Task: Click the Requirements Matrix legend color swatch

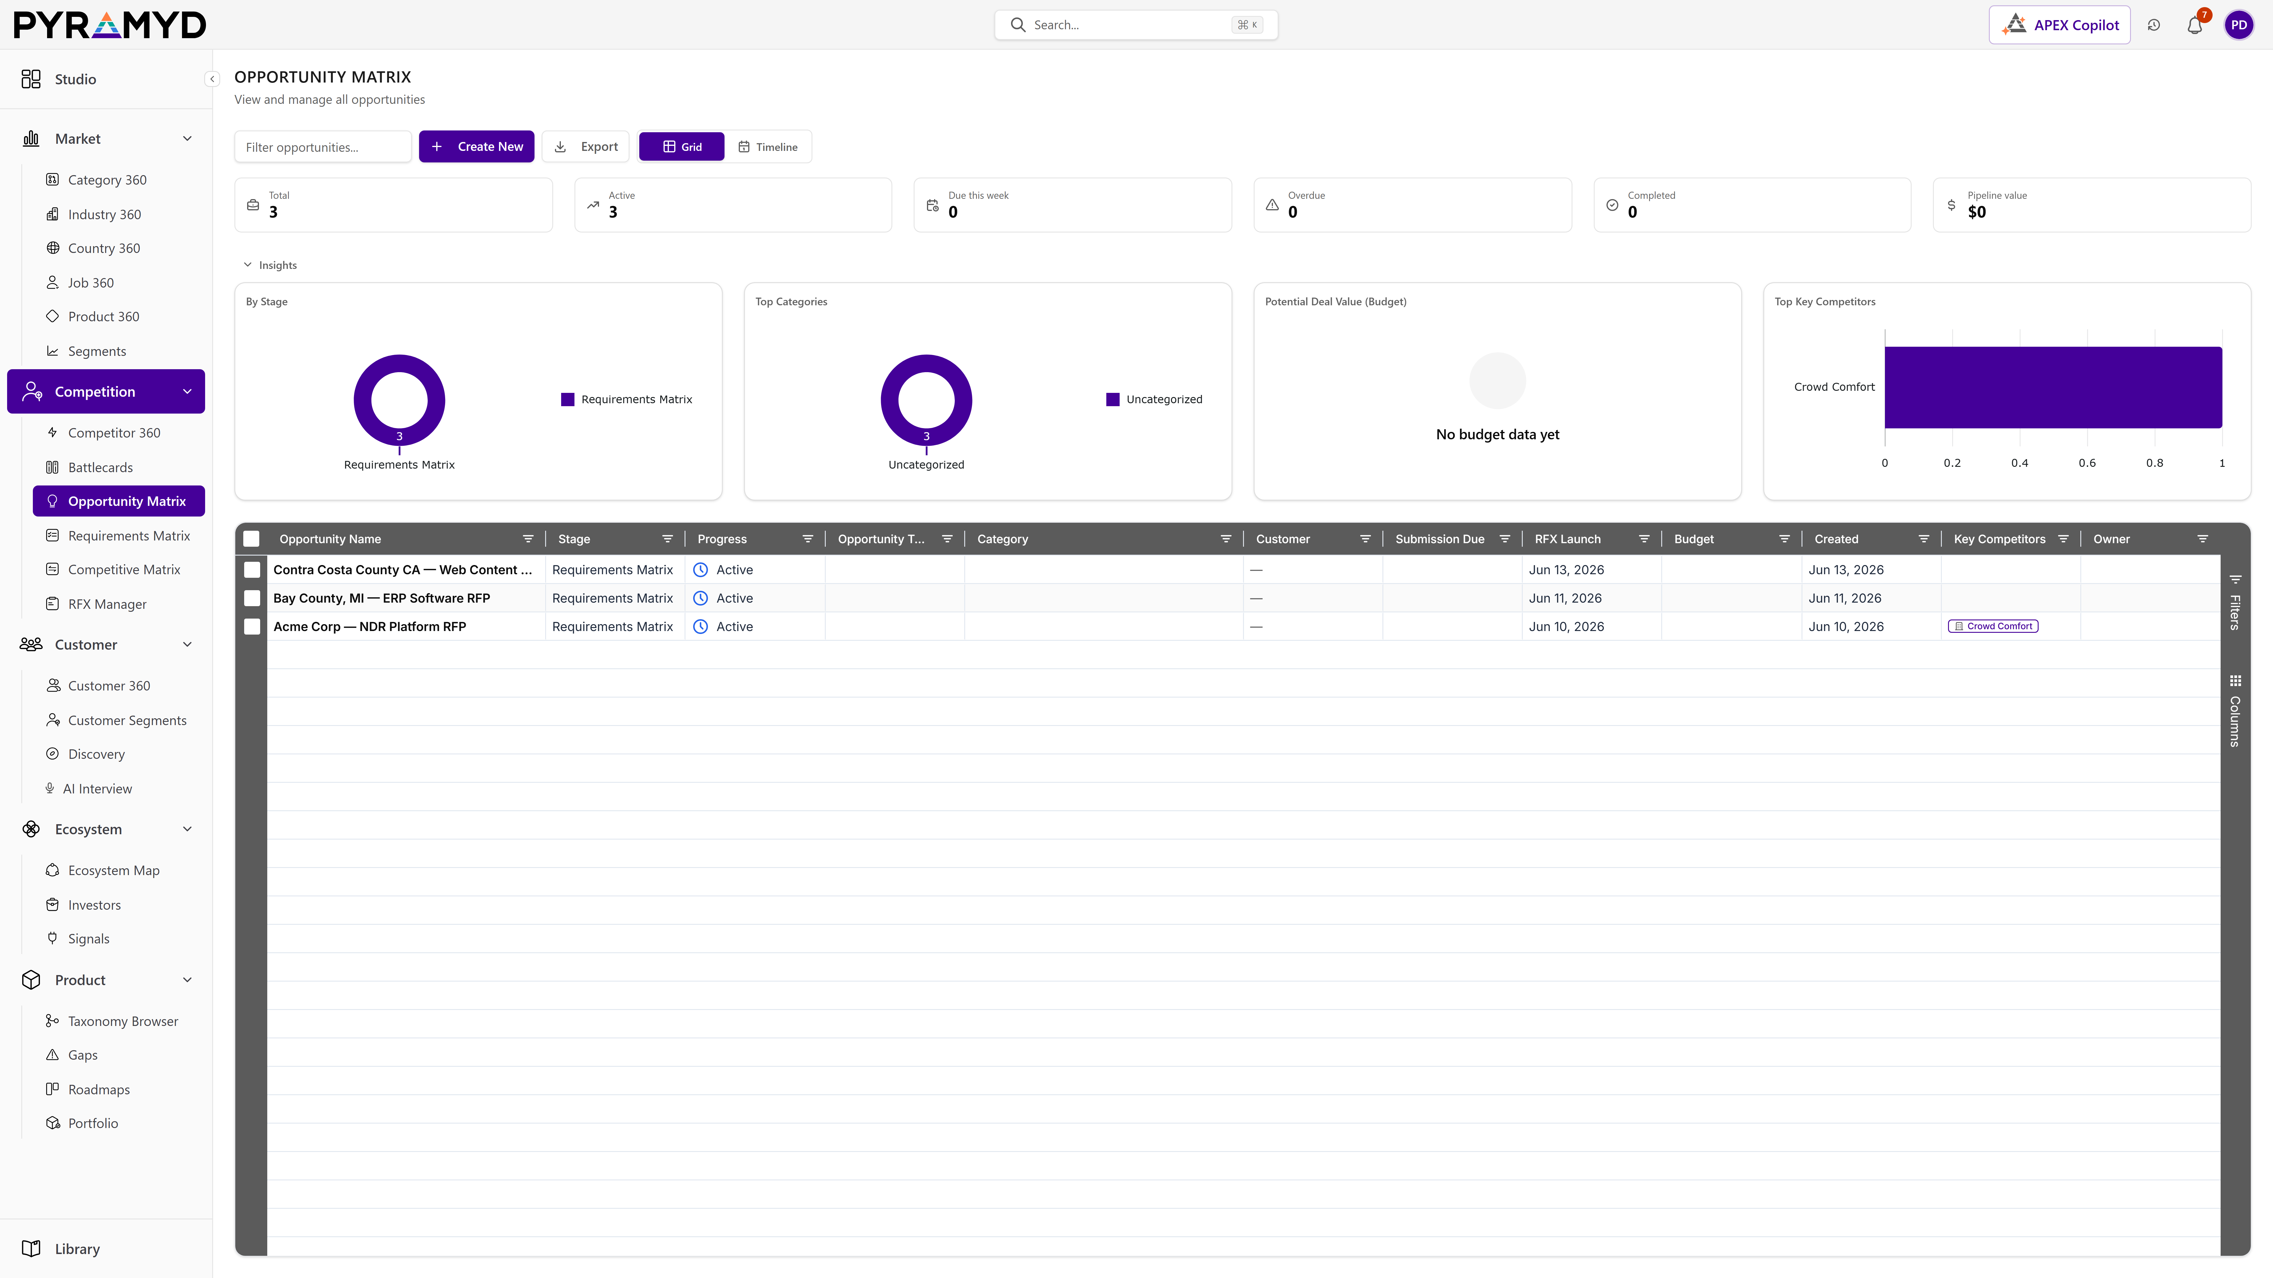Action: (567, 400)
